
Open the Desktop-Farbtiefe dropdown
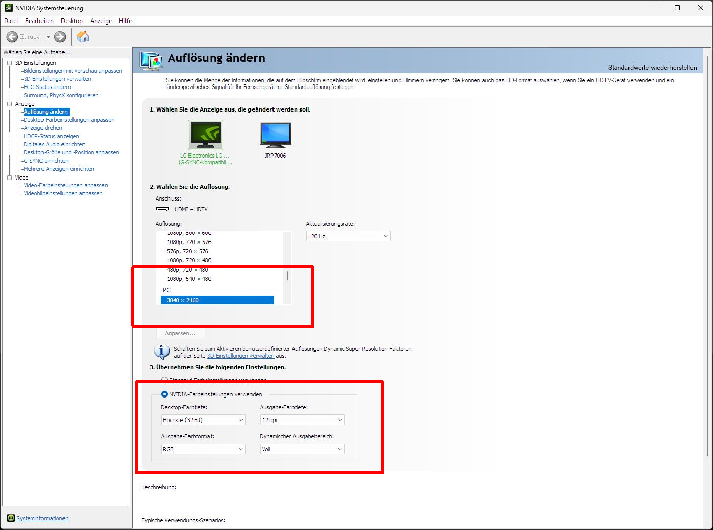pos(203,420)
